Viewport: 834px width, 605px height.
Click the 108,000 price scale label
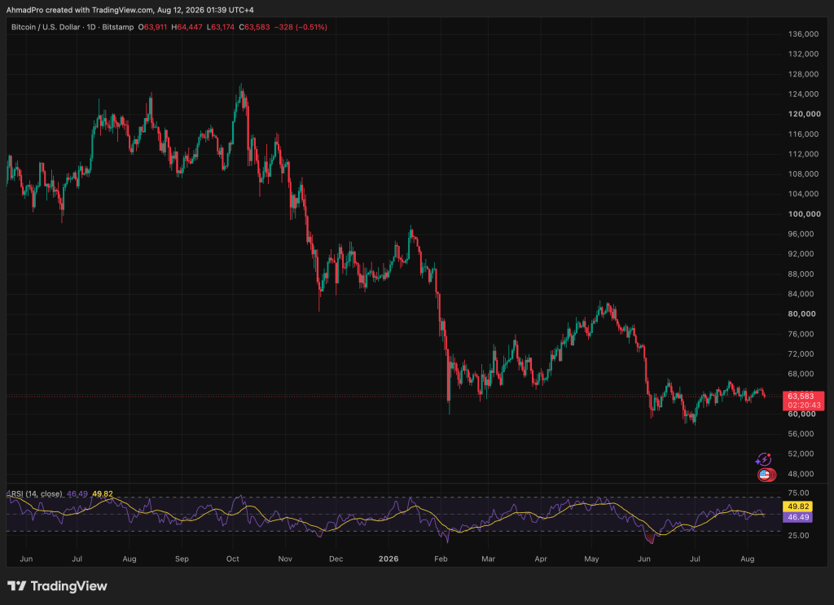[x=803, y=173]
